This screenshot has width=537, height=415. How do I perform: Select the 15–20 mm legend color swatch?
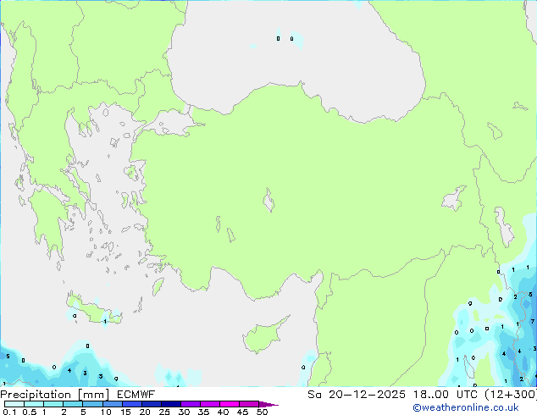(x=131, y=404)
